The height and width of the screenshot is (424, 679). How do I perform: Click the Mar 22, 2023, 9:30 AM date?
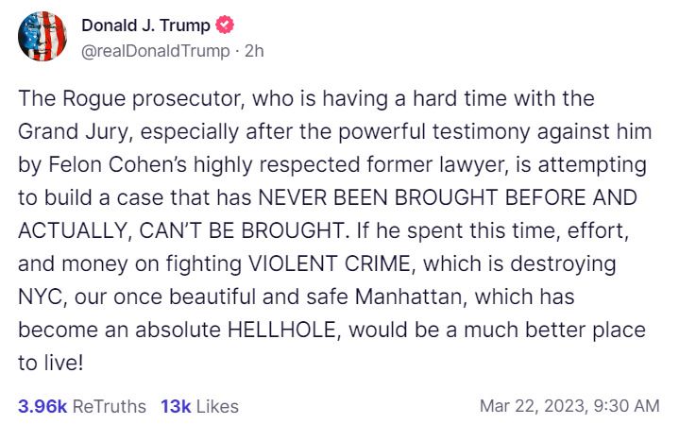click(569, 406)
